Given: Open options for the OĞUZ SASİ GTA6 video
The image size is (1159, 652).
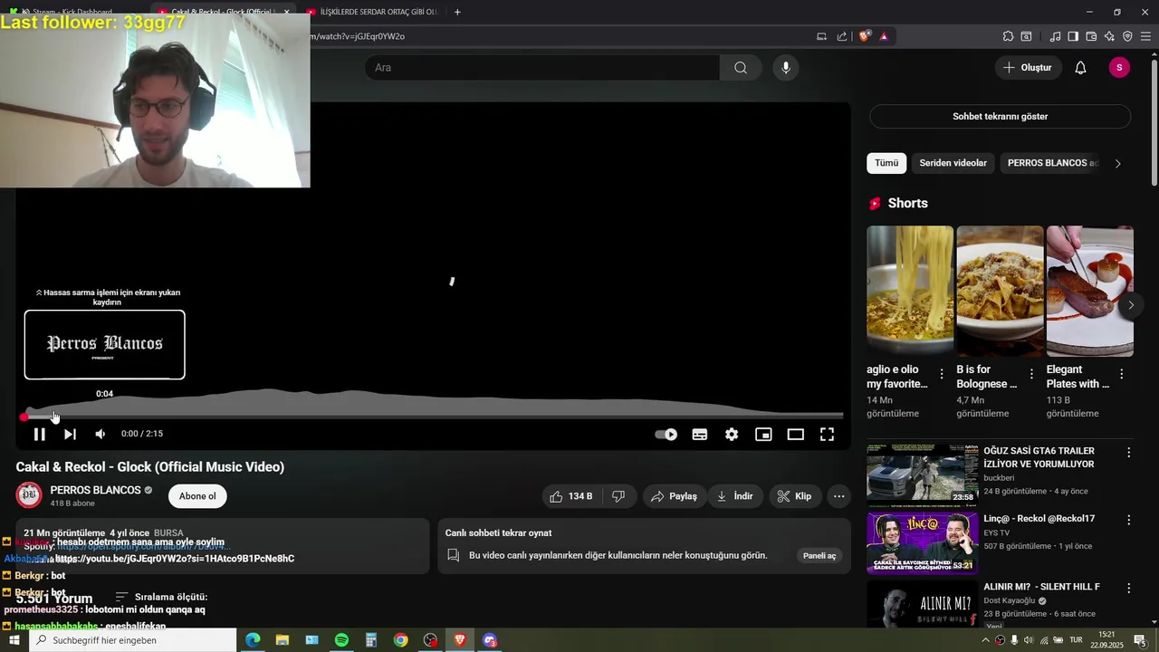Looking at the screenshot, I should tap(1128, 452).
